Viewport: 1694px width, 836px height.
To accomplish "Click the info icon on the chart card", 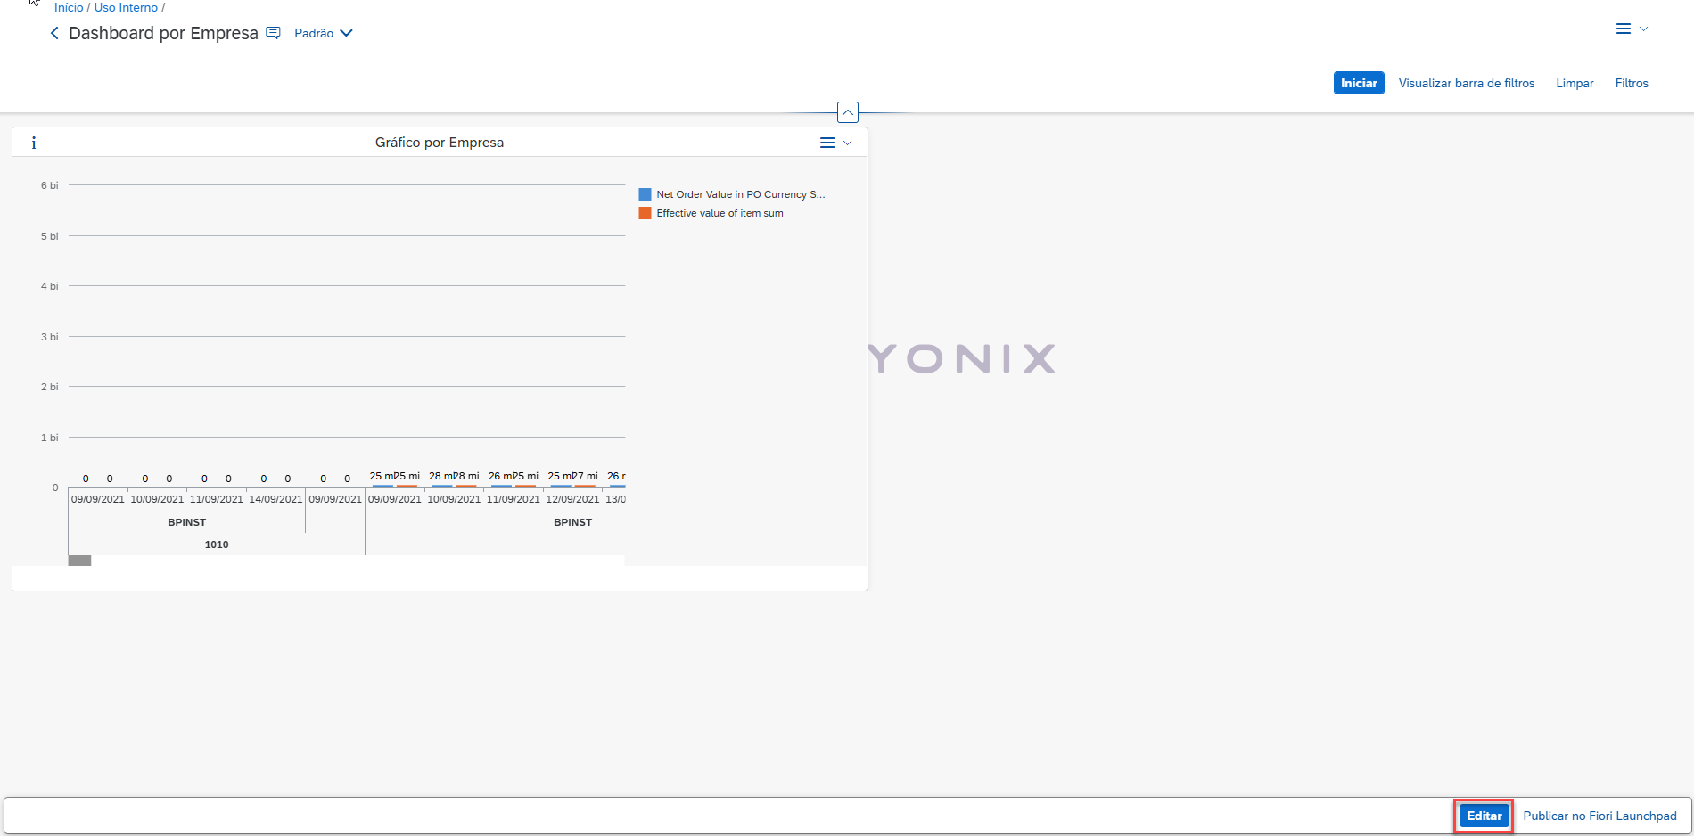I will coord(34,143).
